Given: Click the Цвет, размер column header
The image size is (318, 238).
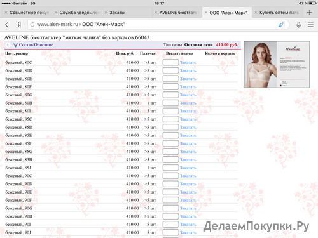Looking at the screenshot, I should [17, 53].
